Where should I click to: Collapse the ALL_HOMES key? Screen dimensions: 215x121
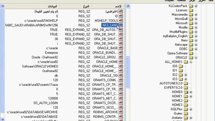(x=191, y=62)
